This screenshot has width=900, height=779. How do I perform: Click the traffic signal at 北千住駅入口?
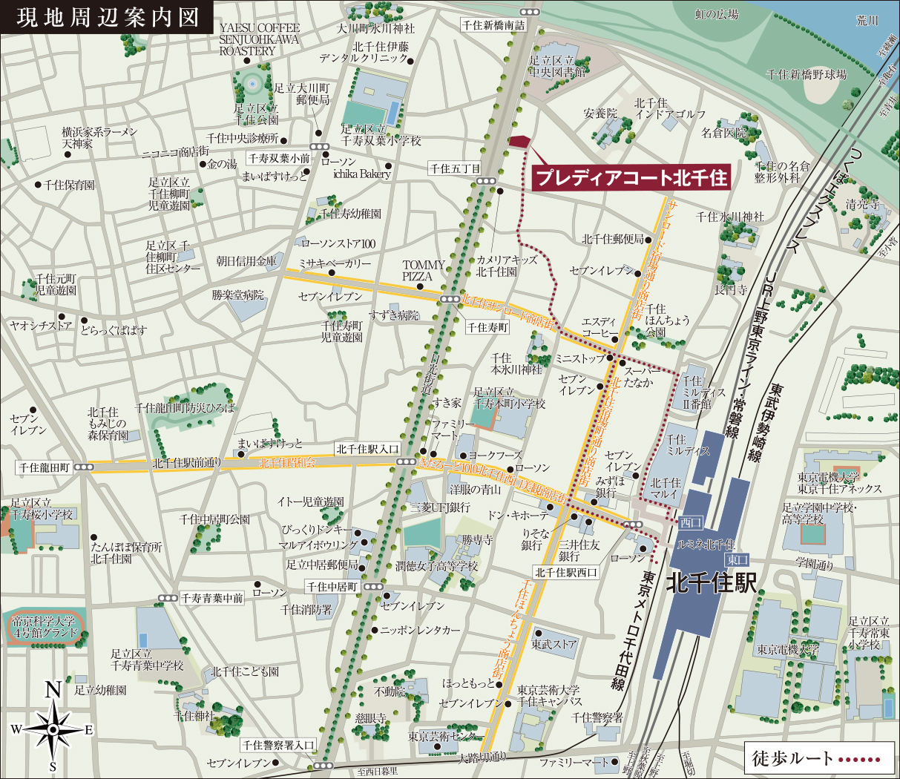tap(406, 461)
